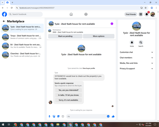Choose a GIF icon in composer
The height and width of the screenshot is (127, 159).
point(63,117)
